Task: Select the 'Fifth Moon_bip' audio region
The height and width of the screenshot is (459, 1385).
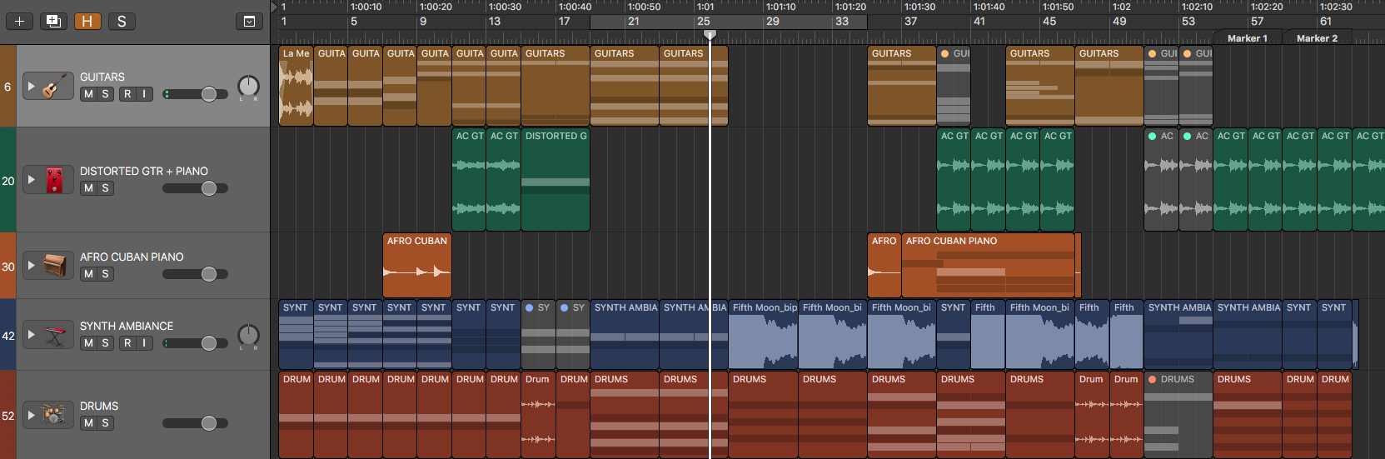Action: click(763, 334)
